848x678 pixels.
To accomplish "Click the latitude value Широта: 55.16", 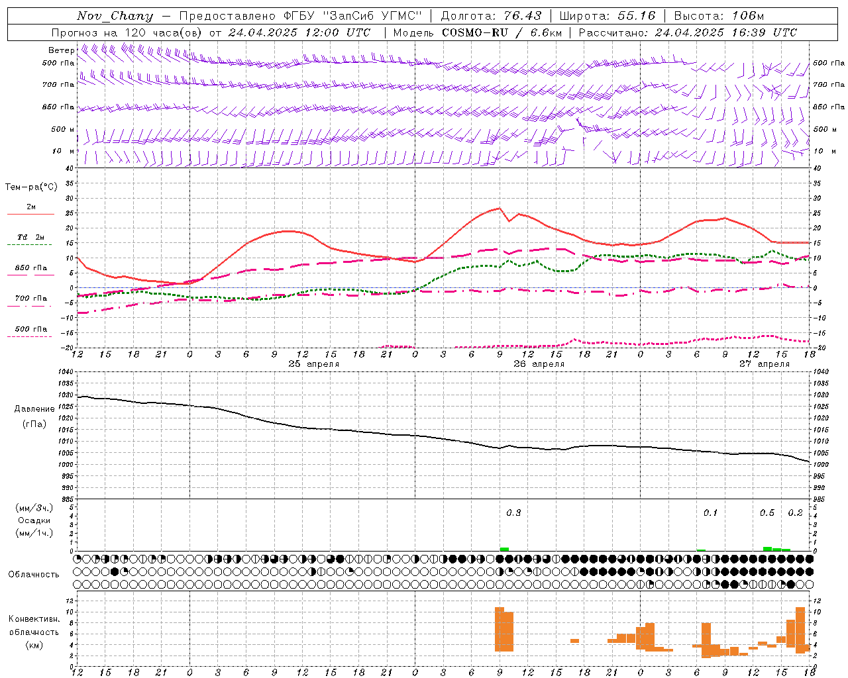I will click(x=608, y=16).
